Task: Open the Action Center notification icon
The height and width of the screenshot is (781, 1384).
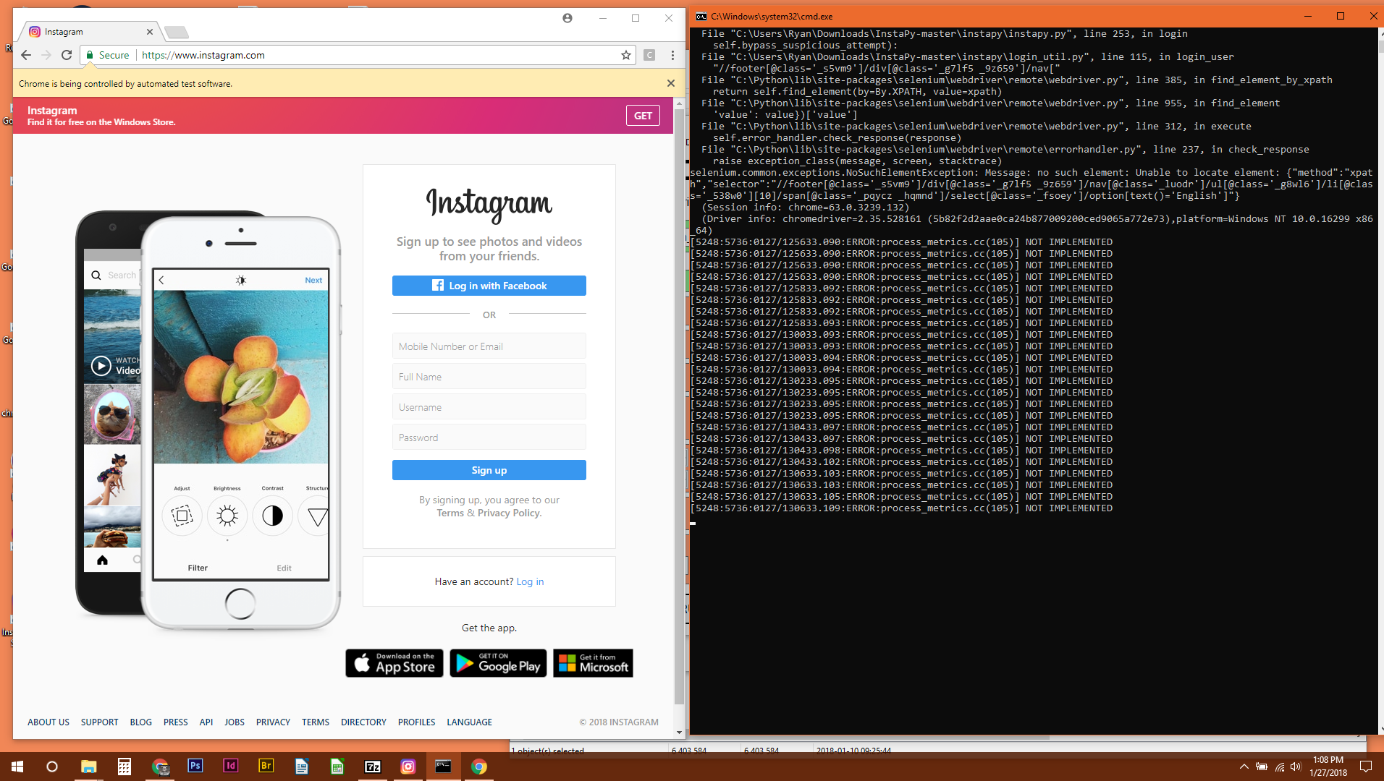Action: 1367,767
